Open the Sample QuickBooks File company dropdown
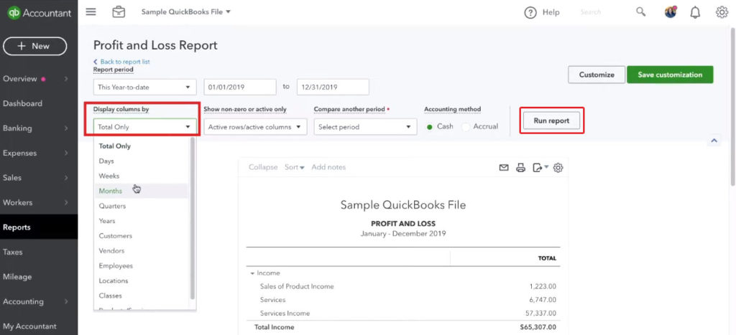The image size is (736, 335). click(186, 11)
